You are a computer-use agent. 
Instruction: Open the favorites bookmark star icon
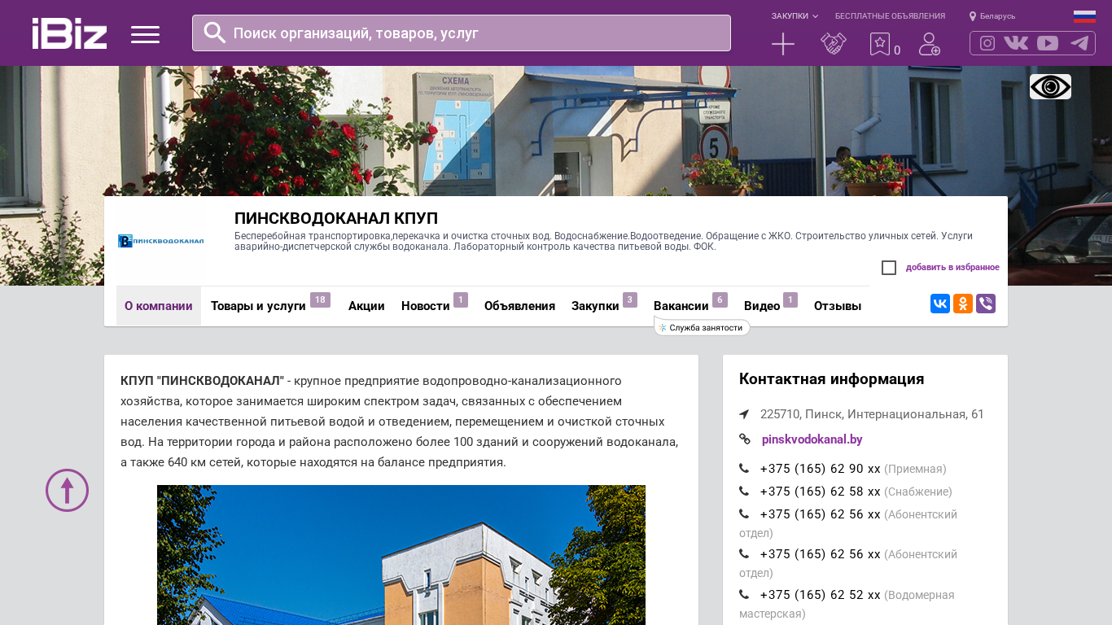point(880,44)
